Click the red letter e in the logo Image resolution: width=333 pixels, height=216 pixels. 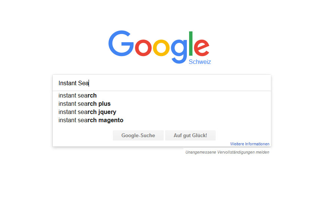coord(201,47)
